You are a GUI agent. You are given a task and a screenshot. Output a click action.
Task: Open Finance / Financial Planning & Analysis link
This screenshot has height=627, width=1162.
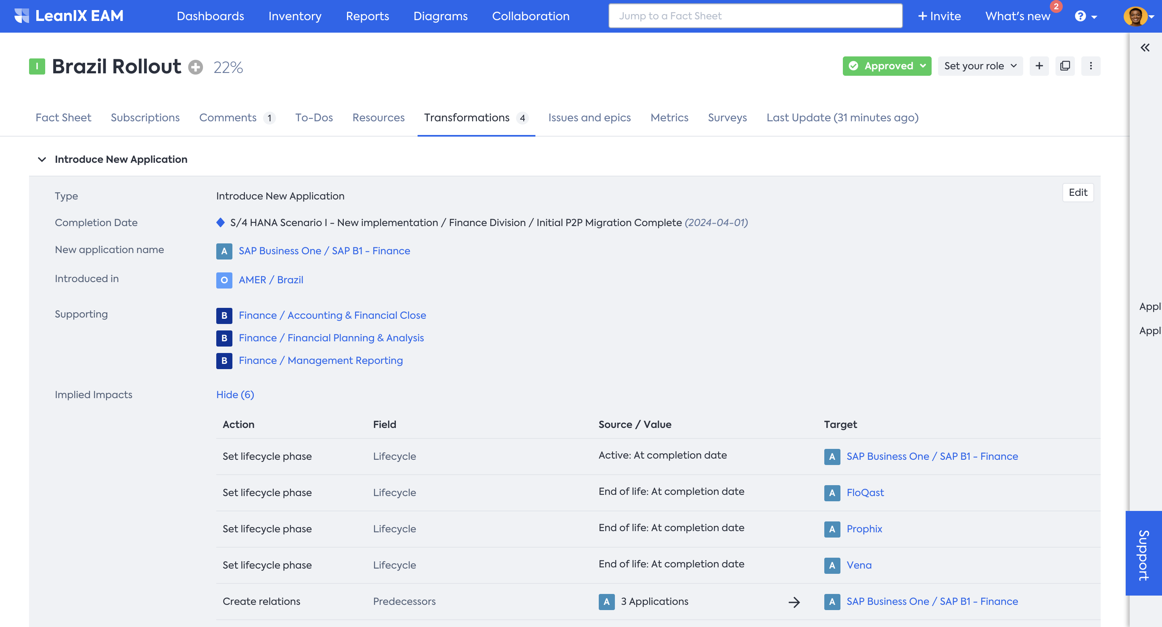click(x=331, y=338)
